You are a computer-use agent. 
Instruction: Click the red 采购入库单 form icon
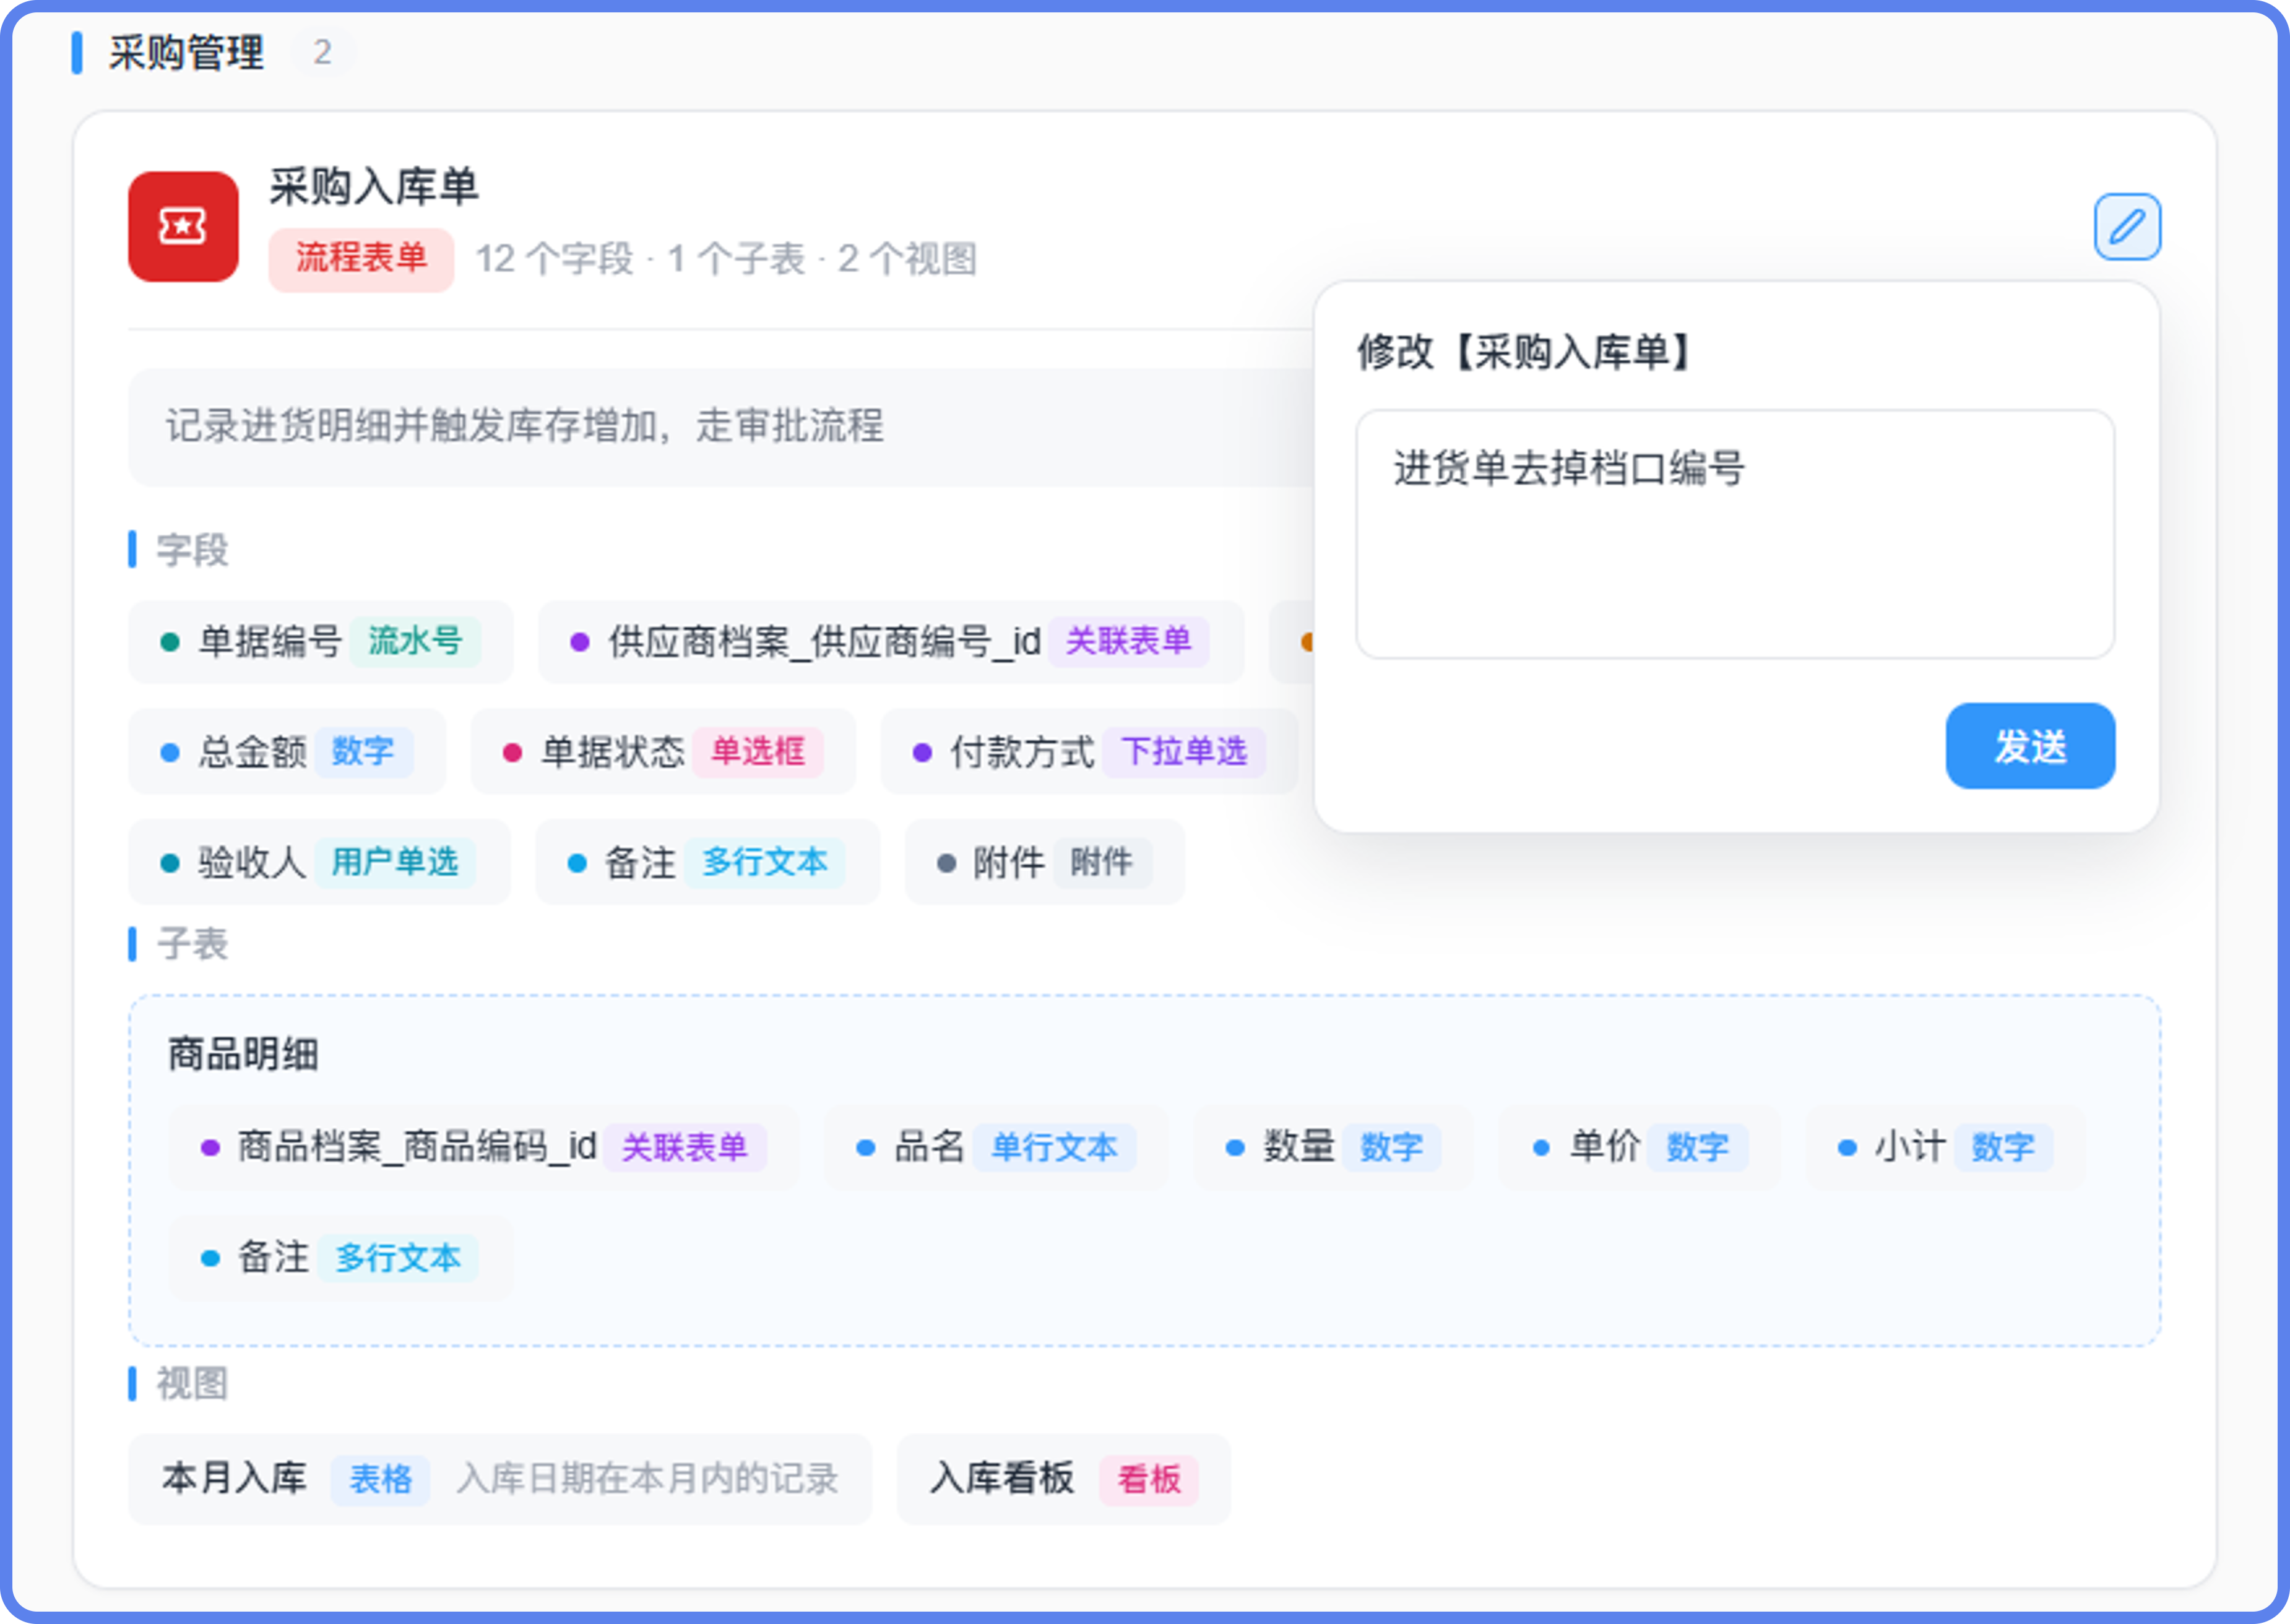[183, 227]
